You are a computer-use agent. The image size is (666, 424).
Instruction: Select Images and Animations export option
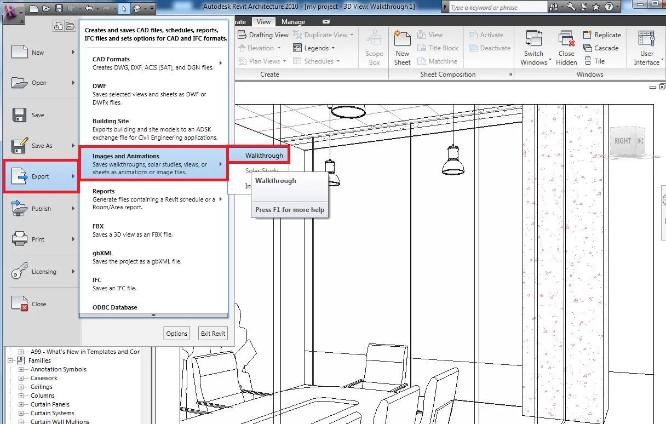[153, 164]
